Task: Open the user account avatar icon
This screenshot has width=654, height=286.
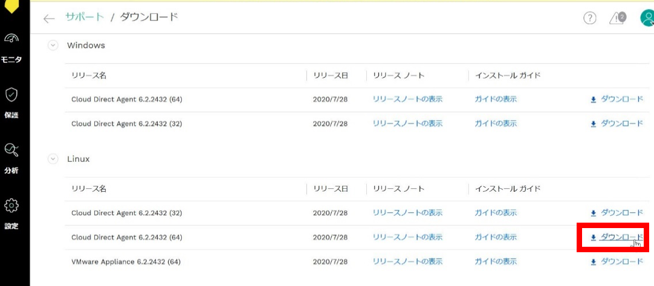Action: 647,18
